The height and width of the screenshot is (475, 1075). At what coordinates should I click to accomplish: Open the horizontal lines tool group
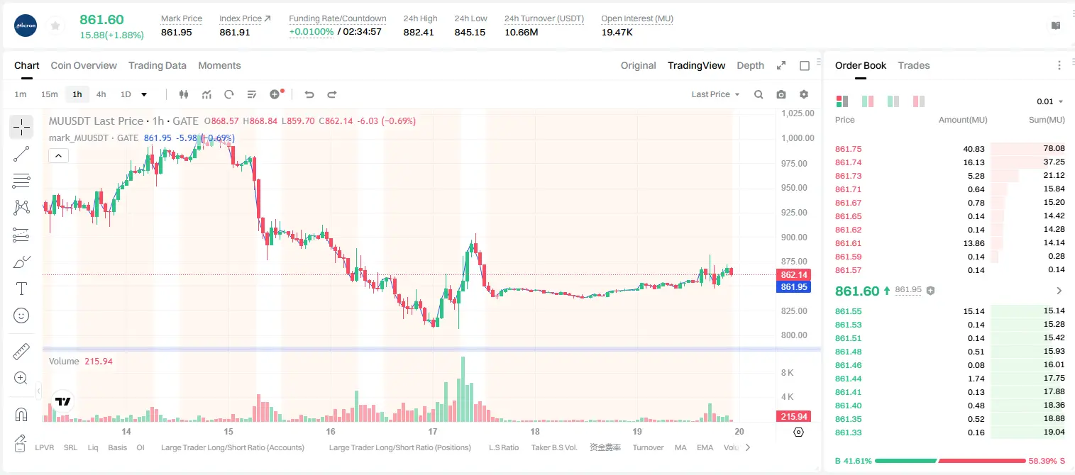[21, 181]
